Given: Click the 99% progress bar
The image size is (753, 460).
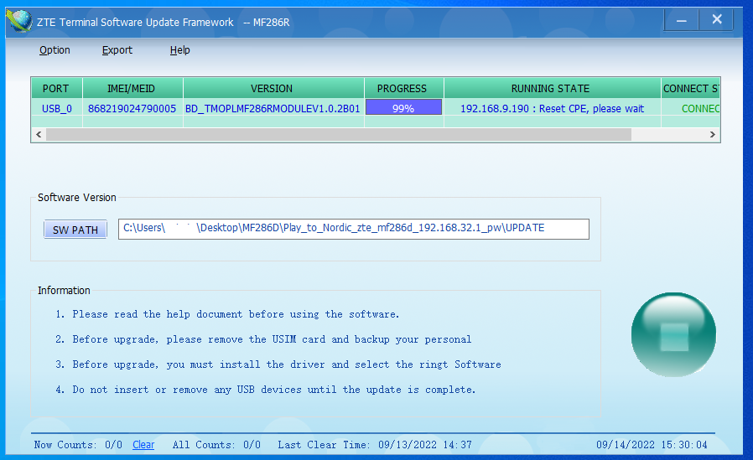Looking at the screenshot, I should [403, 107].
